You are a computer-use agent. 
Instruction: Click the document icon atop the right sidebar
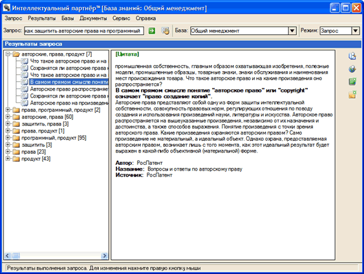point(352,56)
